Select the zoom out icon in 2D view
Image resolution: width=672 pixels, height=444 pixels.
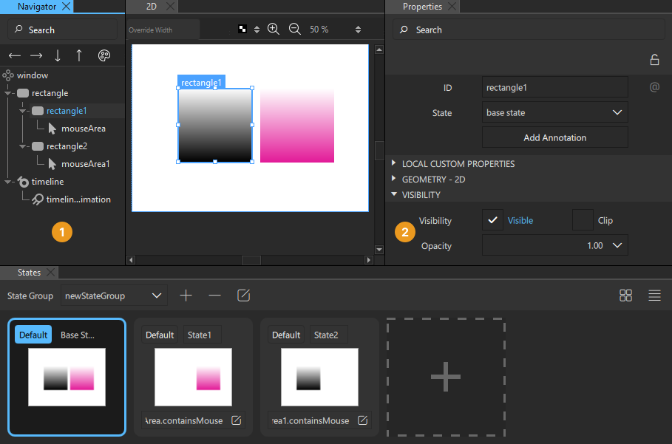(295, 29)
